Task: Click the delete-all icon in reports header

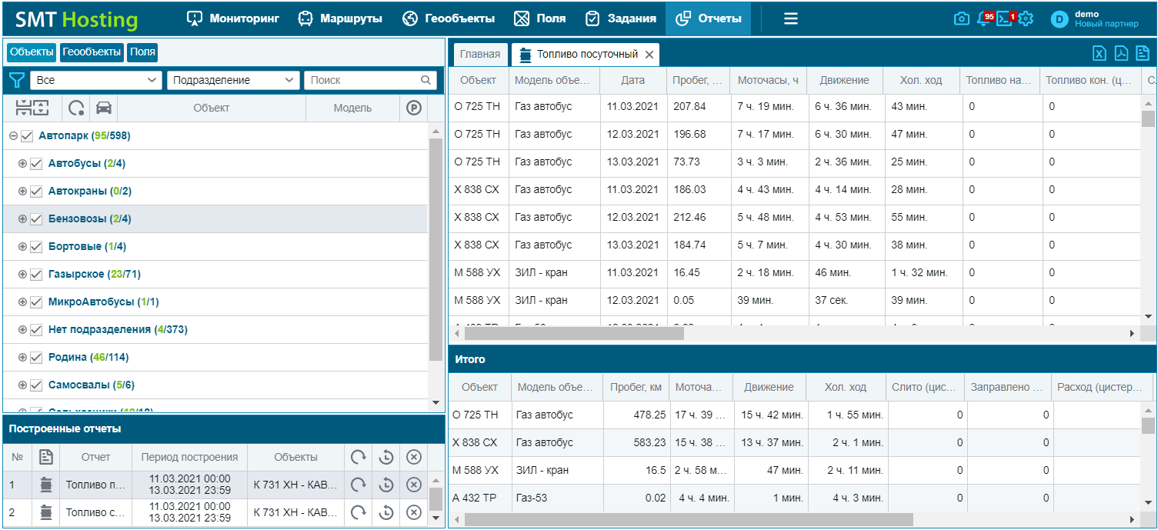Action: click(x=414, y=457)
